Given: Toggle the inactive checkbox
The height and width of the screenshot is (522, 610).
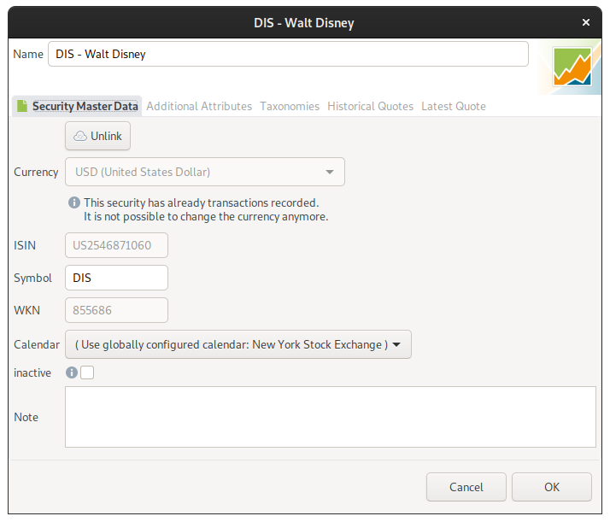Looking at the screenshot, I should [87, 372].
